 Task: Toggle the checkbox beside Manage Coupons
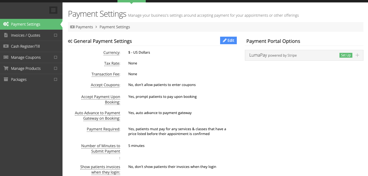click(x=55, y=57)
